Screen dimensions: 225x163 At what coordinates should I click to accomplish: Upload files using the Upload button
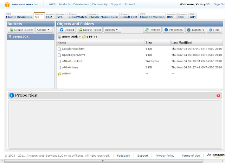click(67, 30)
